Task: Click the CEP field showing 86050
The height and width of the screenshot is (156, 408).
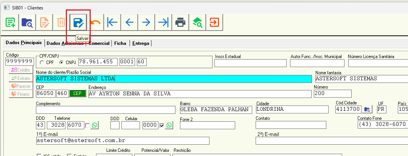Action: pos(45,93)
